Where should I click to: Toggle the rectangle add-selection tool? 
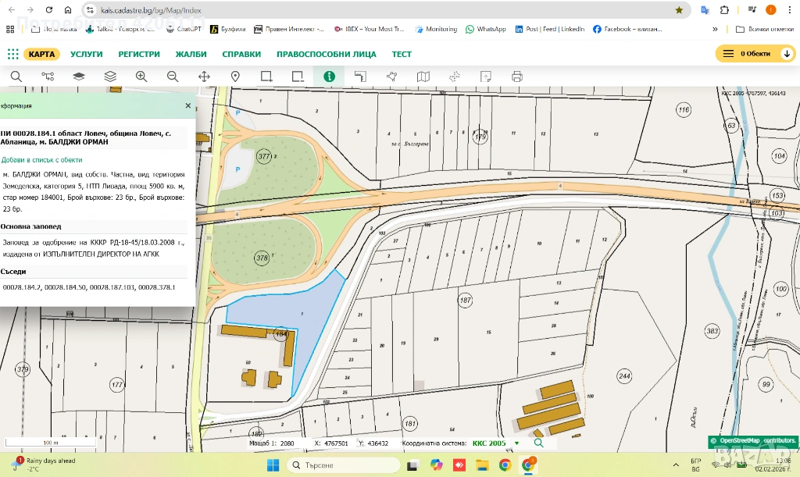266,77
